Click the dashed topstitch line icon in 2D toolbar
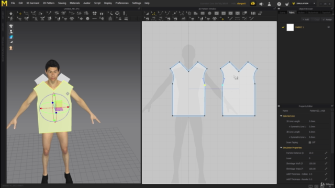 coord(237,19)
